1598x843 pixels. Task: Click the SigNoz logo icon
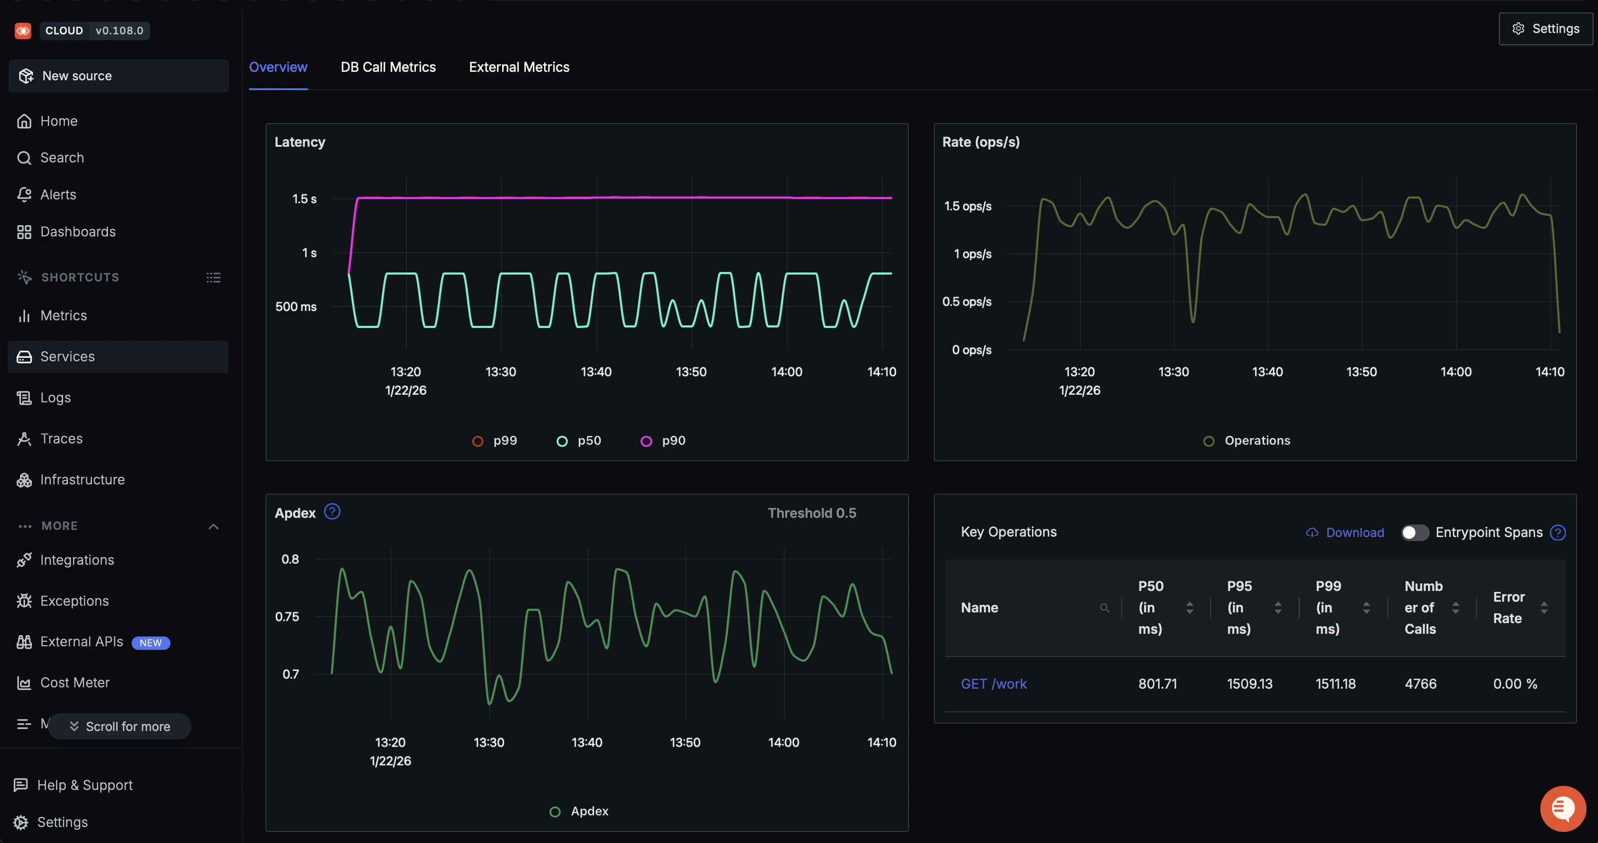pos(23,30)
